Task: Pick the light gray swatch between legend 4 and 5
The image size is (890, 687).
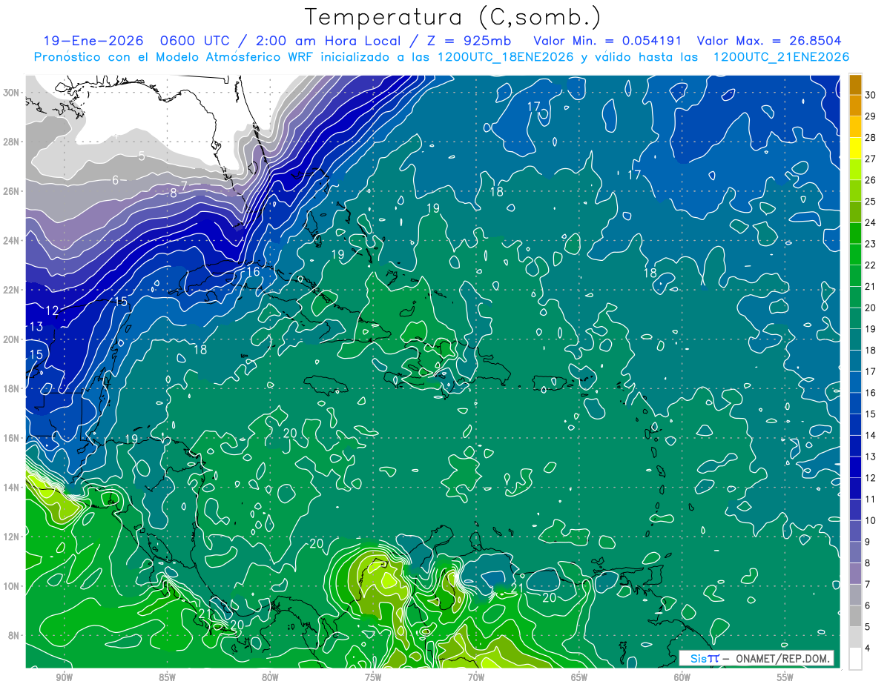Action: tap(855, 637)
